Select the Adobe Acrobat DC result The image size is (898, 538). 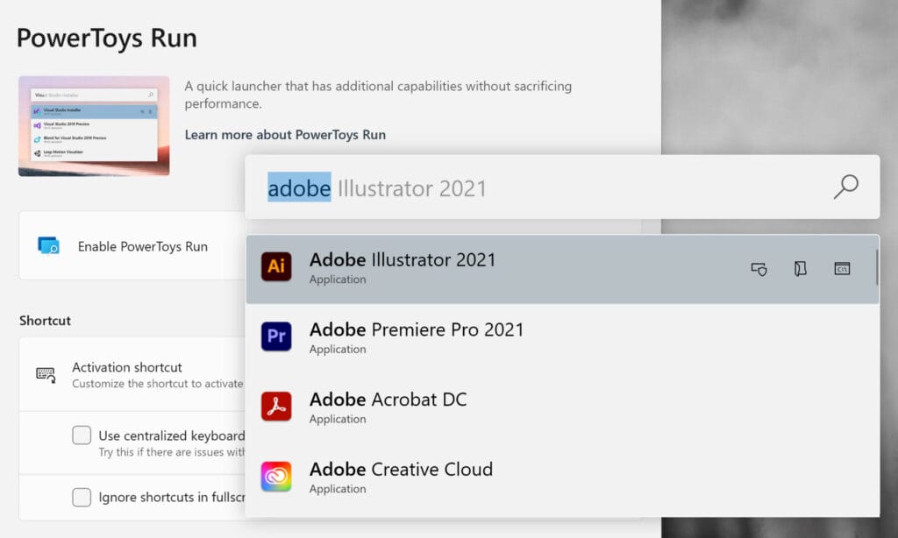pyautogui.click(x=562, y=408)
